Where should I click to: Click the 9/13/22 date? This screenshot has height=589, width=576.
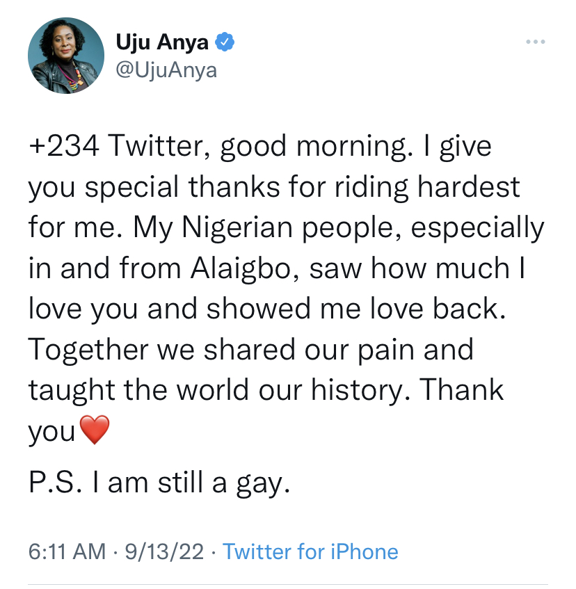(x=164, y=551)
